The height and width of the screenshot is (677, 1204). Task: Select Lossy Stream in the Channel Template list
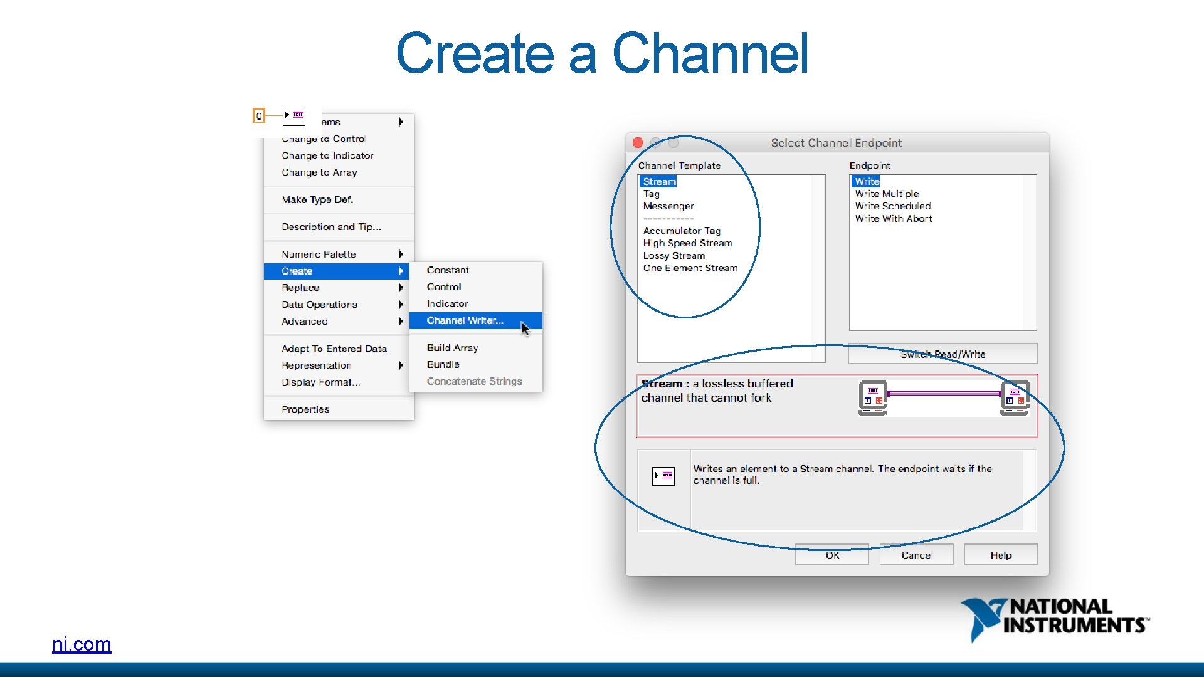click(675, 255)
